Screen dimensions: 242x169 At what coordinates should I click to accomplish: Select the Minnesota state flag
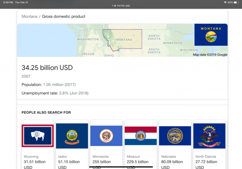[106, 136]
